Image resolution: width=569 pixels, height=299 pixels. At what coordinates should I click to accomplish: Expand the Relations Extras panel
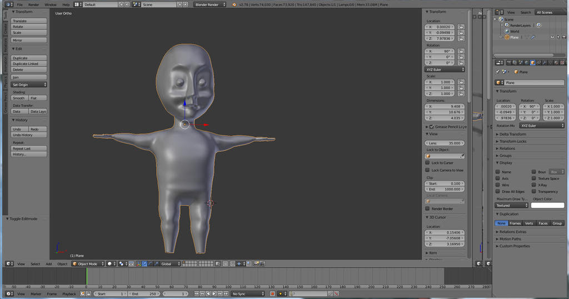tap(512, 232)
